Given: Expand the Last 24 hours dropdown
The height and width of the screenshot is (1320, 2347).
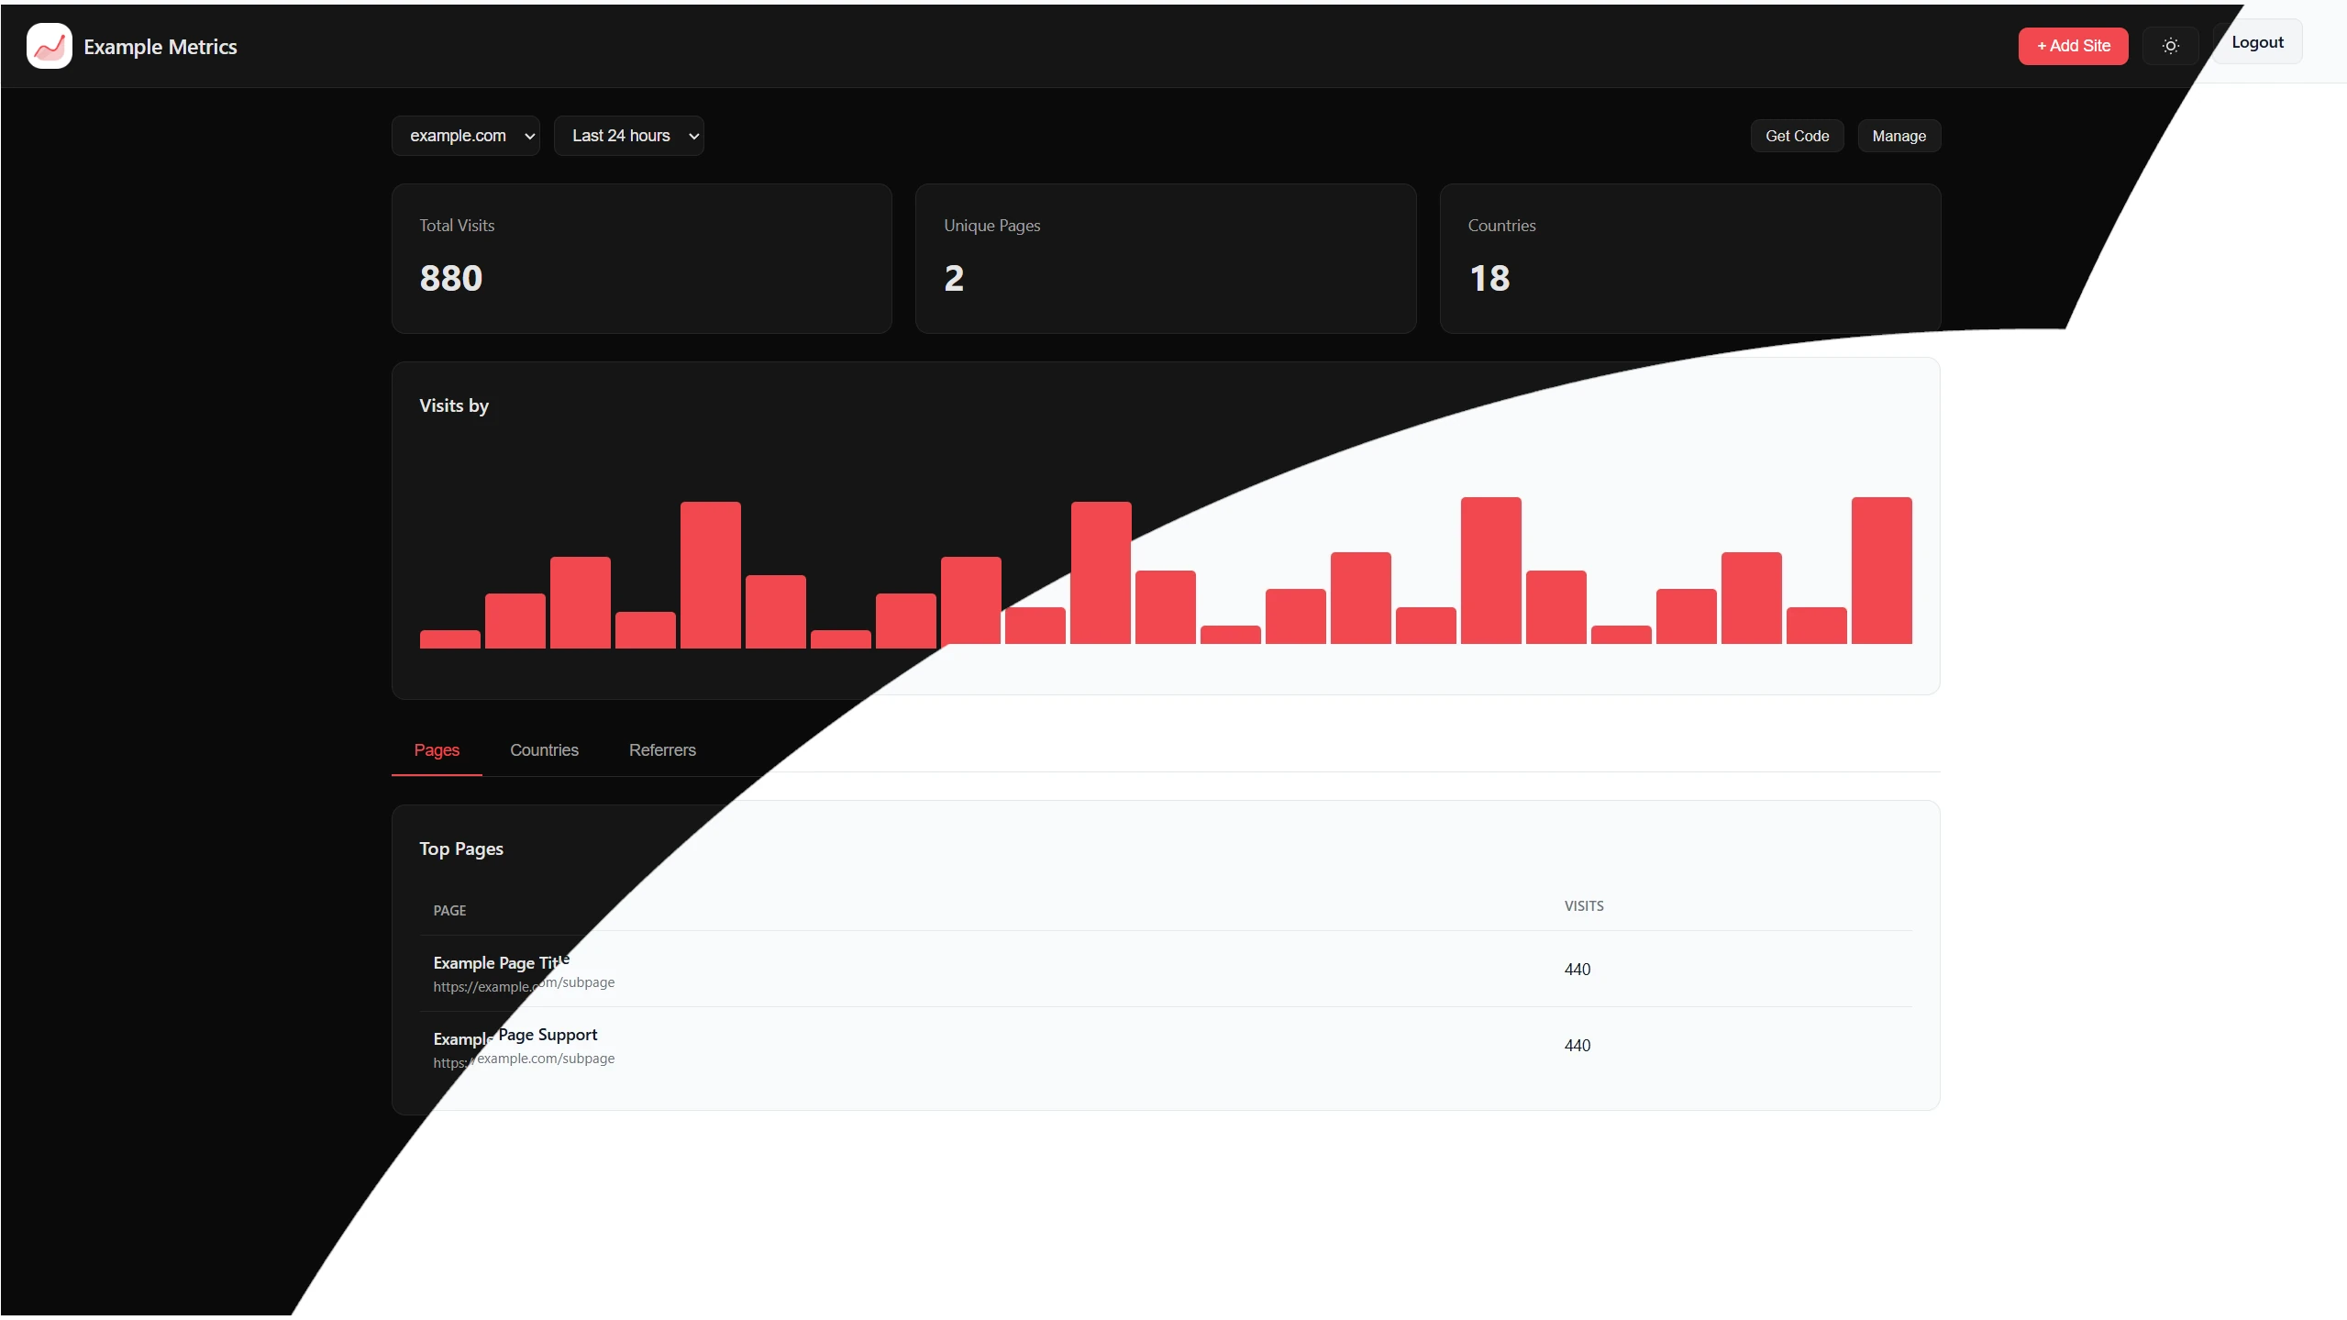Looking at the screenshot, I should [x=628, y=136].
